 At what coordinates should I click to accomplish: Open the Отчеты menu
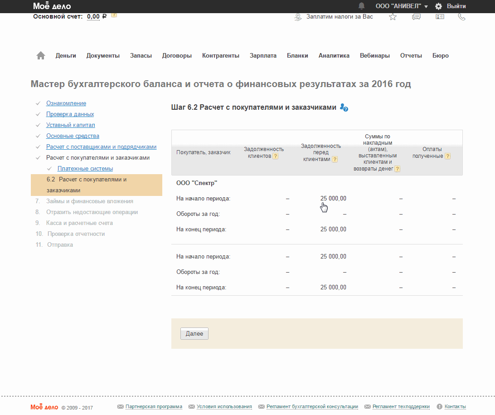(x=411, y=56)
